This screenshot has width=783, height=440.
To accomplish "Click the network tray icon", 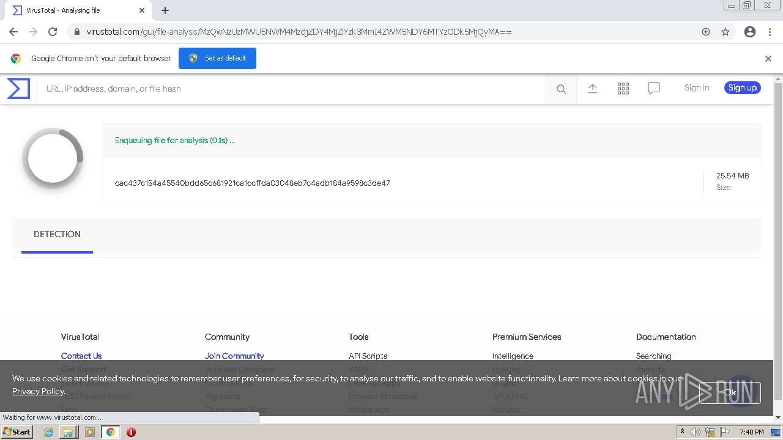I will 710,432.
